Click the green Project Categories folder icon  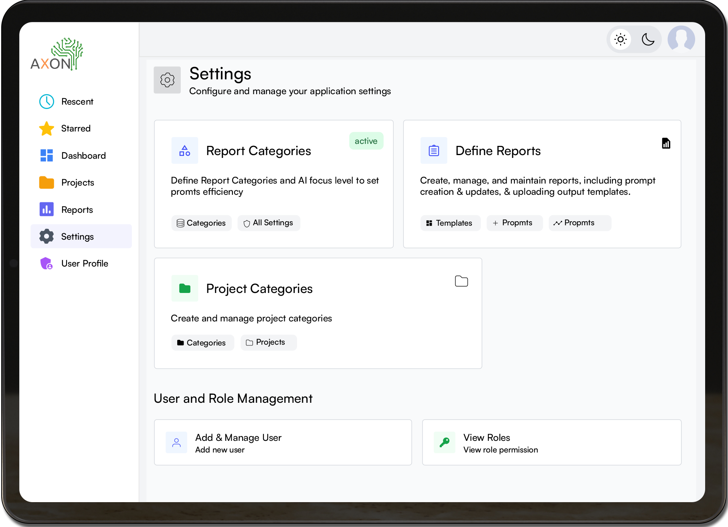tap(185, 288)
